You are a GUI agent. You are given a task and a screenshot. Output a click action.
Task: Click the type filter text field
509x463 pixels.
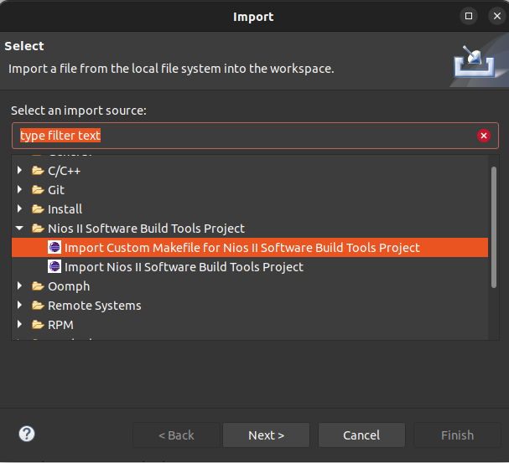[243, 136]
